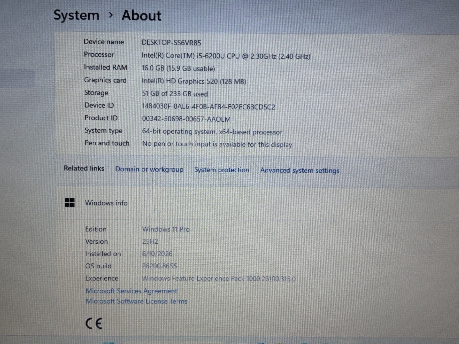459x344 pixels.
Task: Select the Intel Core i5-6200U processor text
Action: tap(226, 56)
